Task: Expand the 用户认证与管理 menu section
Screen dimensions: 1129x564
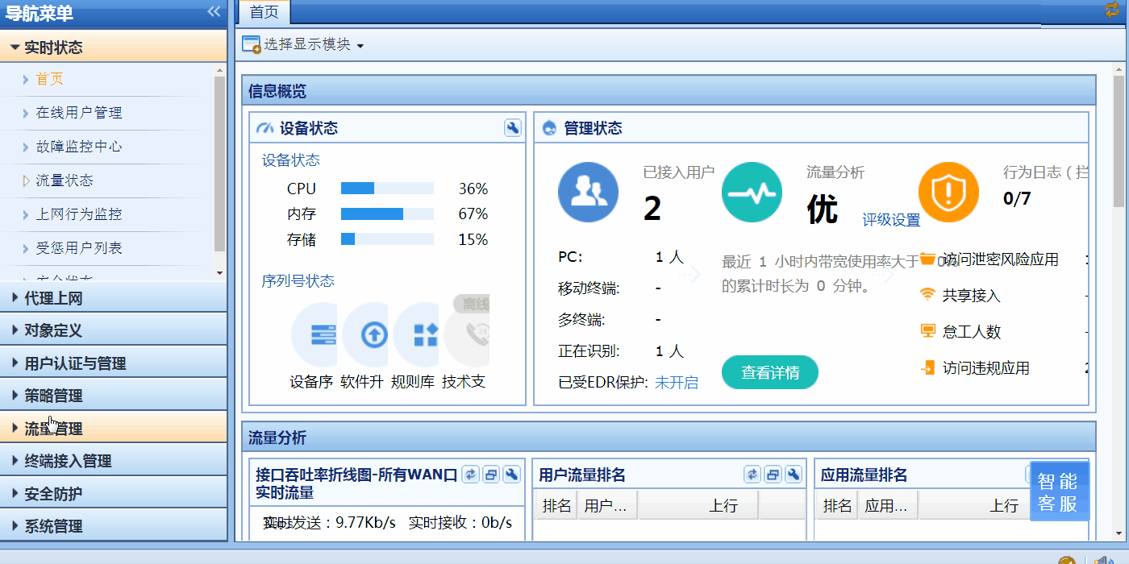Action: coord(114,363)
